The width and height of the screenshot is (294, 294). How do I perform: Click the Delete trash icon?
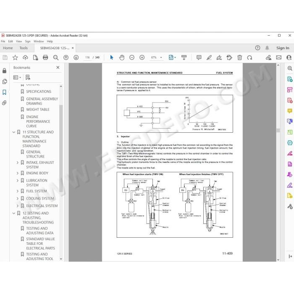coord(239,58)
